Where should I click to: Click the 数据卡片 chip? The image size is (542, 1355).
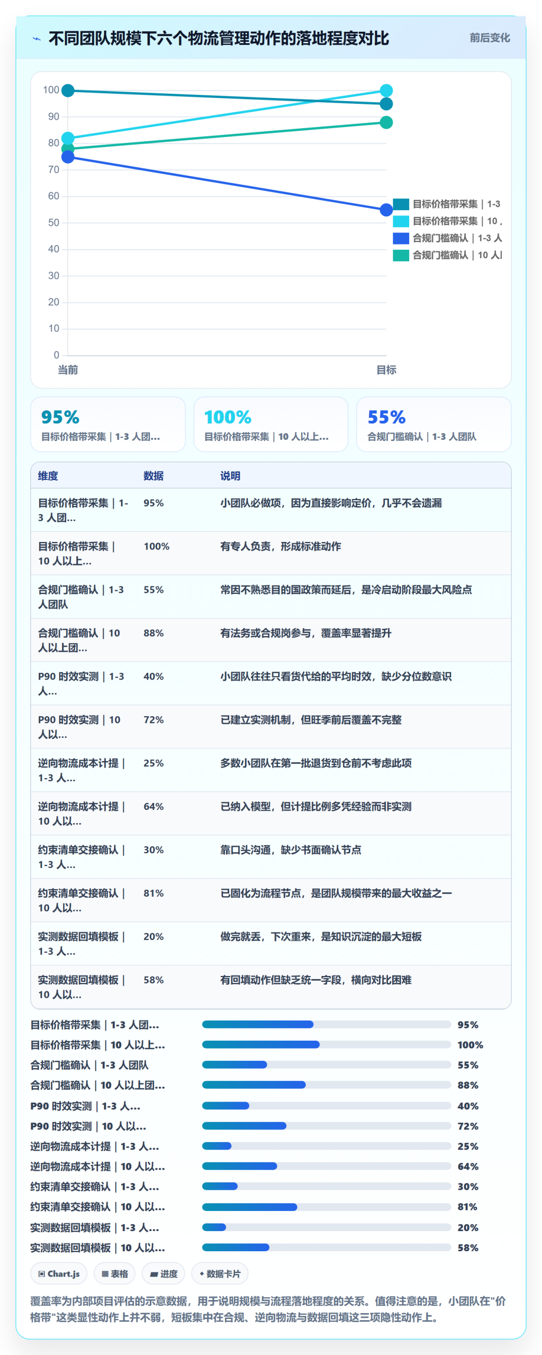coord(220,1273)
